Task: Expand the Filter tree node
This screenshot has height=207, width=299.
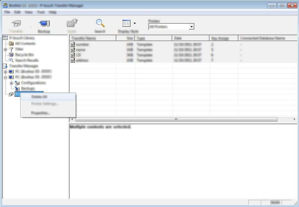Action: (x=5, y=49)
